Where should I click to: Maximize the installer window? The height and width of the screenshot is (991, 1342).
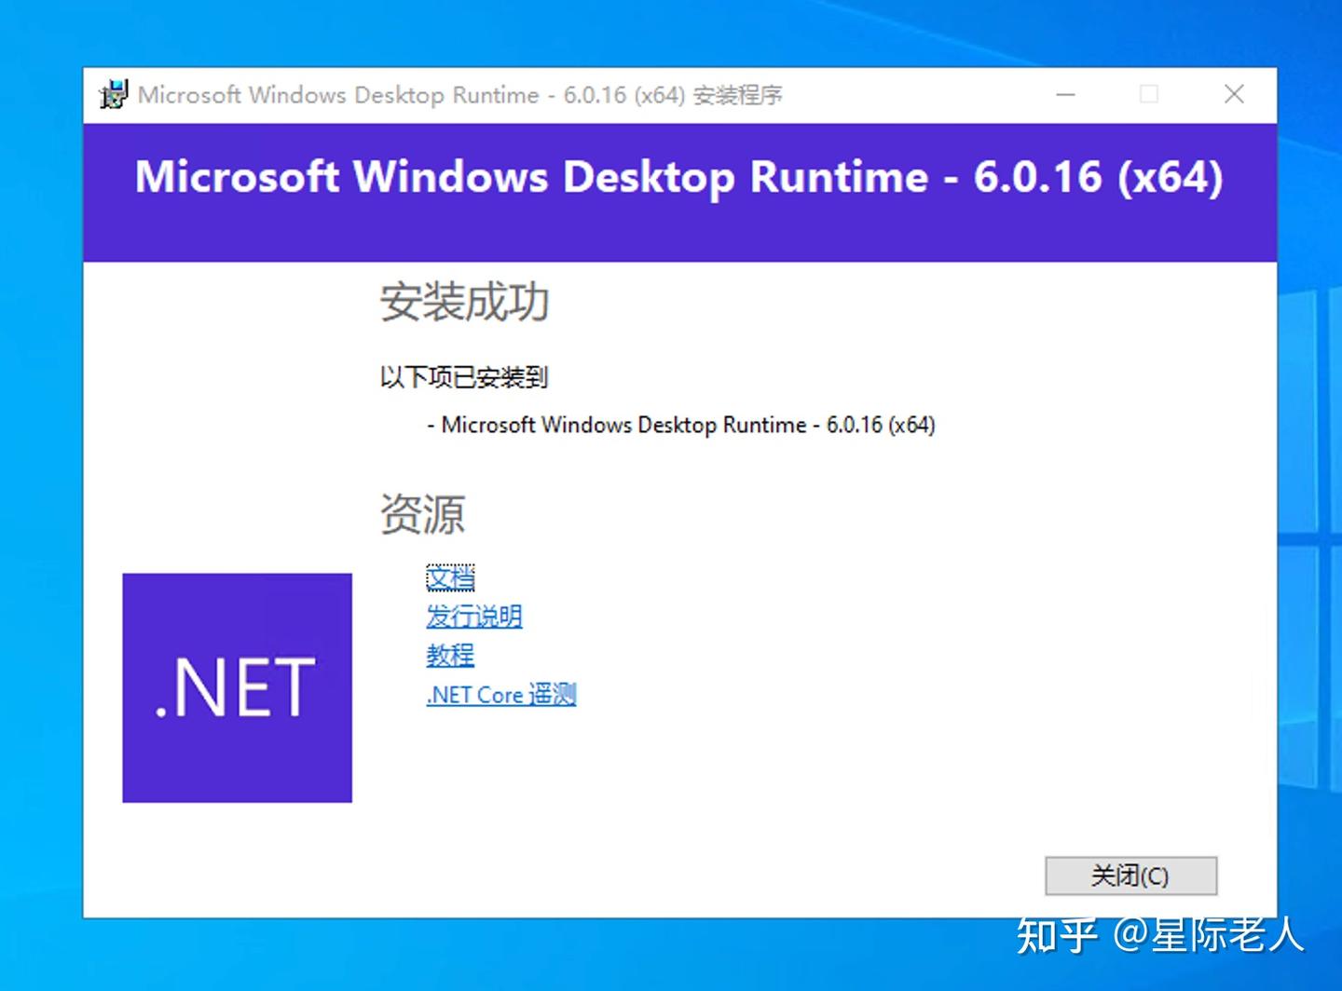(1148, 94)
